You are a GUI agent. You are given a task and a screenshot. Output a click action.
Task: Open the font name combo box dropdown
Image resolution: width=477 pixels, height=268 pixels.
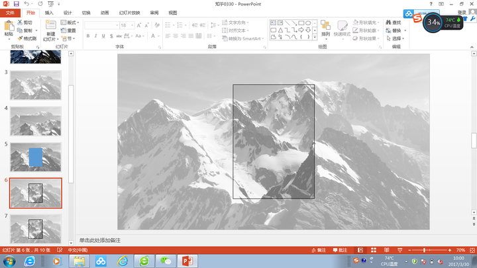coord(117,25)
